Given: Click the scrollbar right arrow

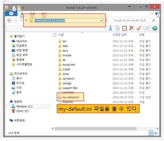Looking at the screenshot, I should point(157,128).
